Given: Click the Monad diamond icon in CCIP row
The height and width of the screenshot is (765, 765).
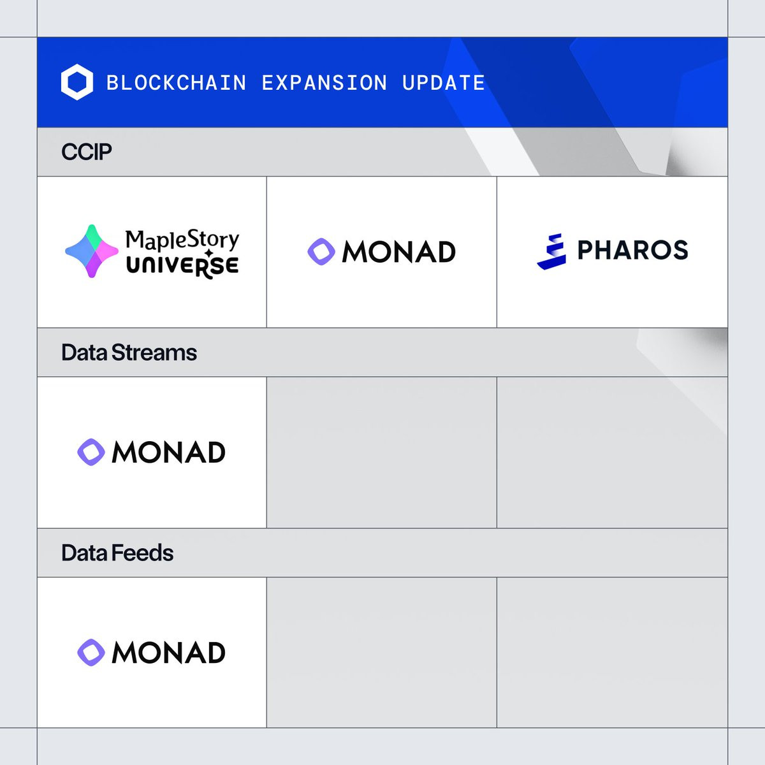Looking at the screenshot, I should pyautogui.click(x=321, y=252).
